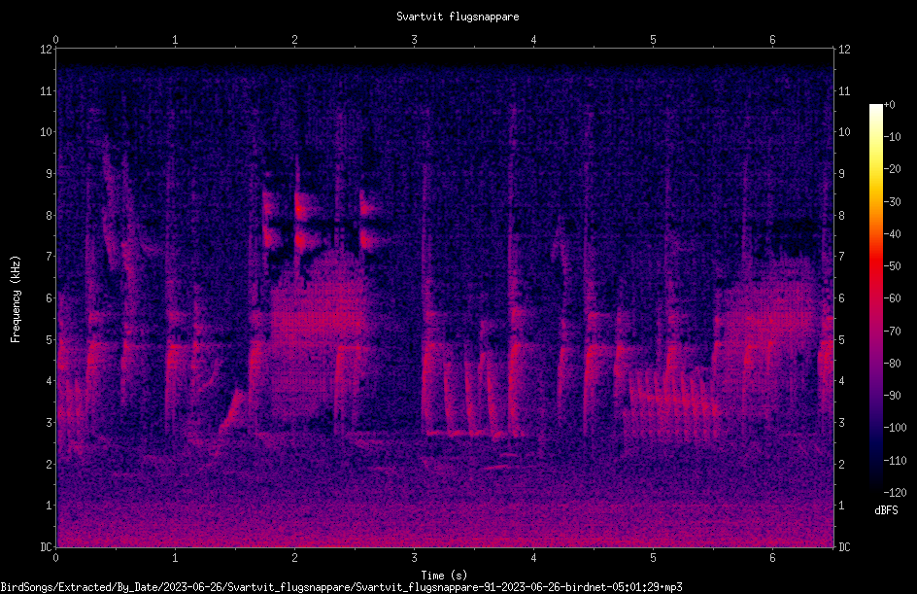Click the '-60' color bar level label
This screenshot has width=917, height=594.
pyautogui.click(x=892, y=298)
